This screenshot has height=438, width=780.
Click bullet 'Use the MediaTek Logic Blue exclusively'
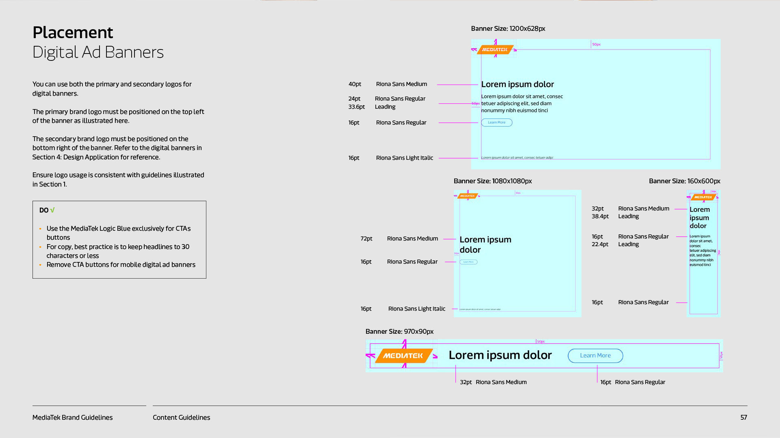(118, 233)
